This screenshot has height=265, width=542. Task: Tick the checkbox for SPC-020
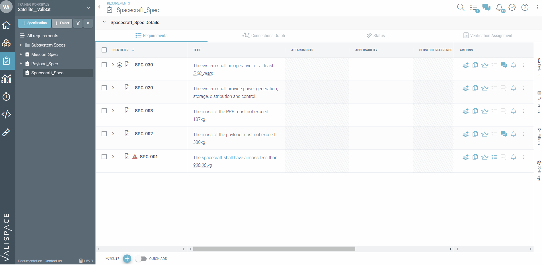point(104,88)
